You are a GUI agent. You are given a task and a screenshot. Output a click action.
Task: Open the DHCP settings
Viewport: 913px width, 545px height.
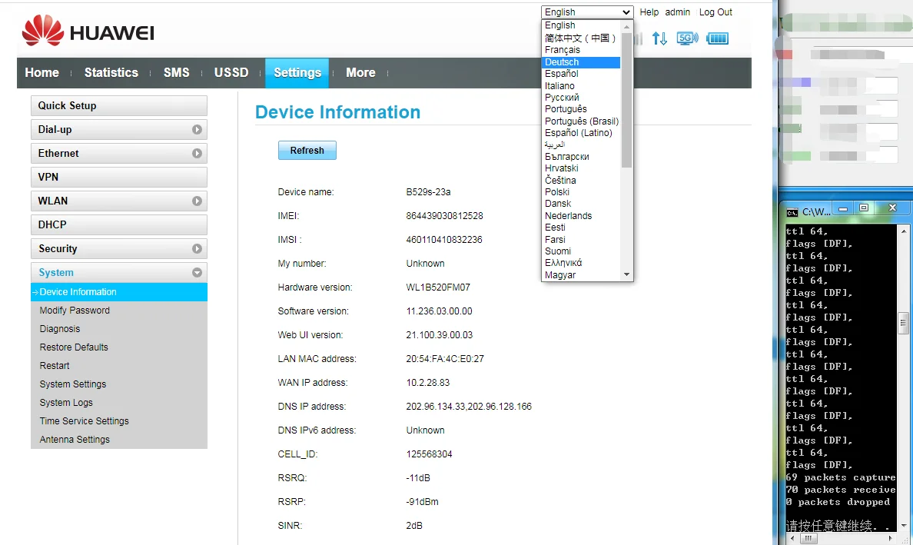point(119,224)
